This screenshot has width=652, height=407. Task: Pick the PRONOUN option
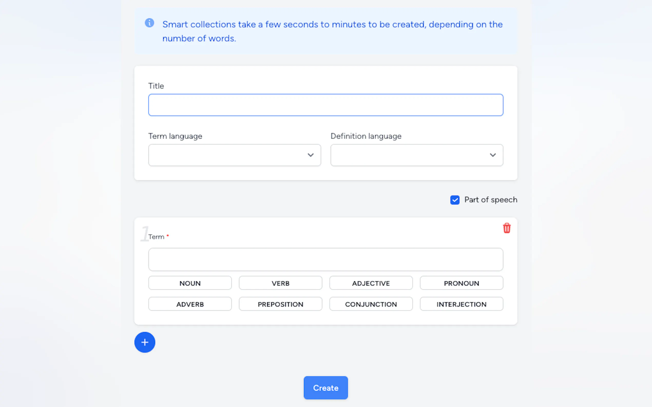click(461, 283)
